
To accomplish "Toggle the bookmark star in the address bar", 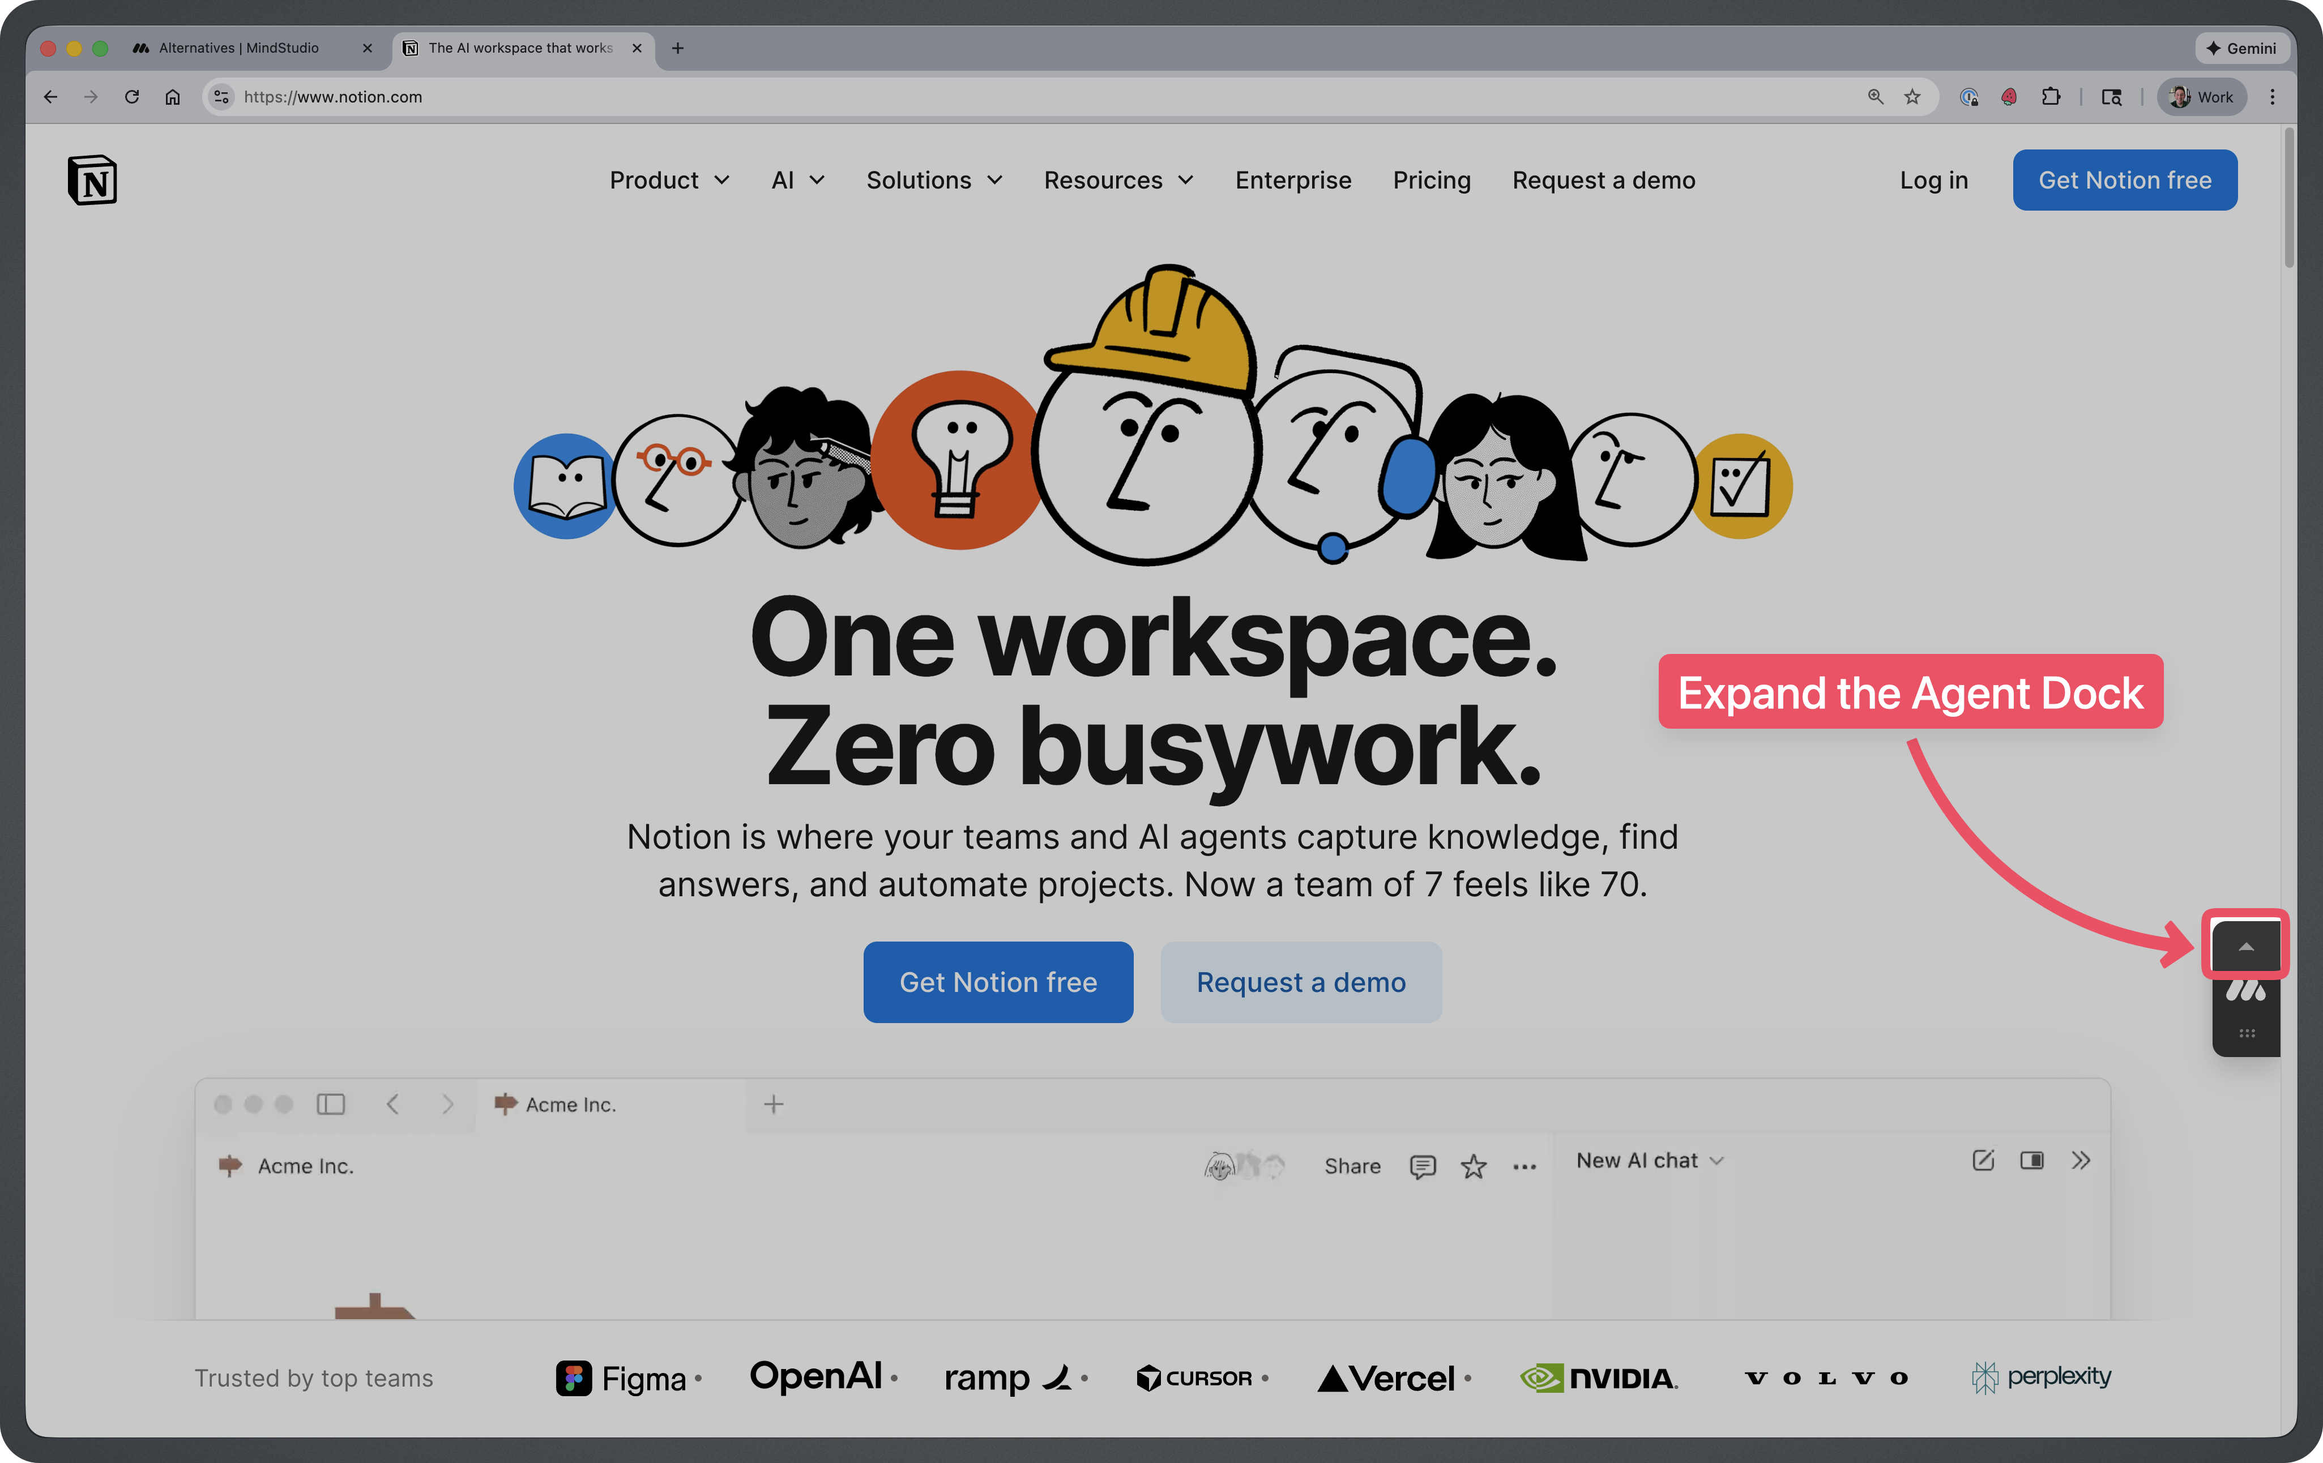I will [x=1912, y=96].
